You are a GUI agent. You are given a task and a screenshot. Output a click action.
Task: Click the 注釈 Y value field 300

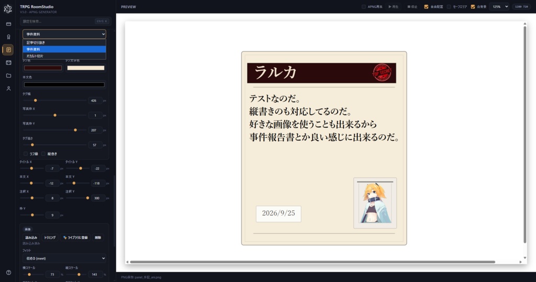click(98, 198)
